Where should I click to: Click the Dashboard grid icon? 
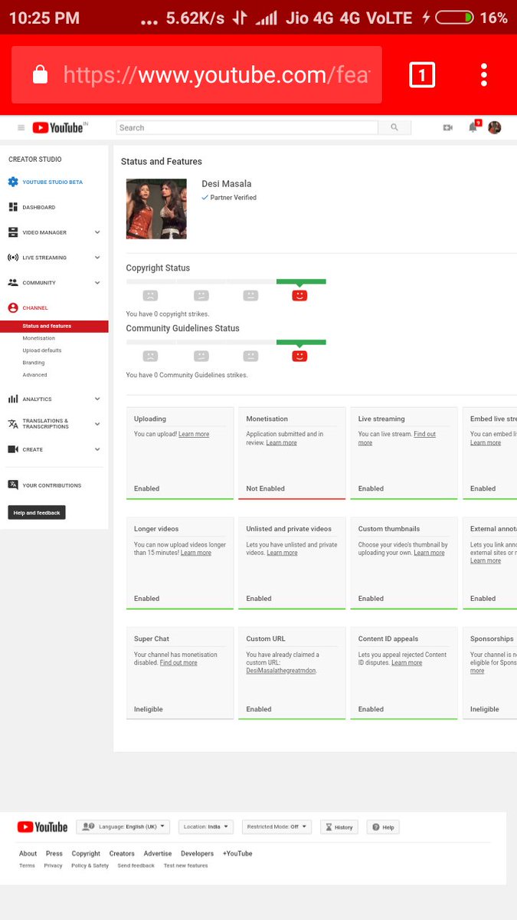tap(13, 207)
